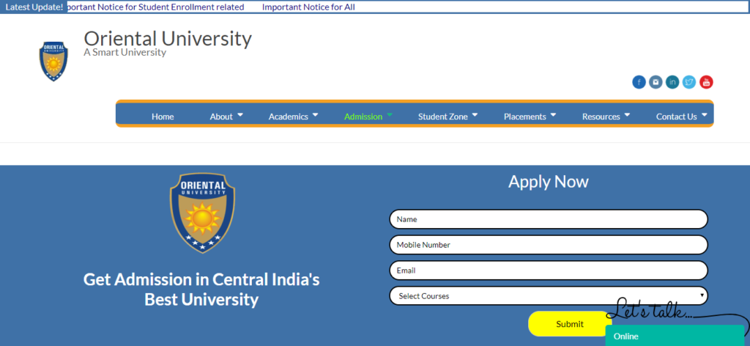Focus the Mobile Number field
This screenshot has height=346, width=750.
click(549, 245)
